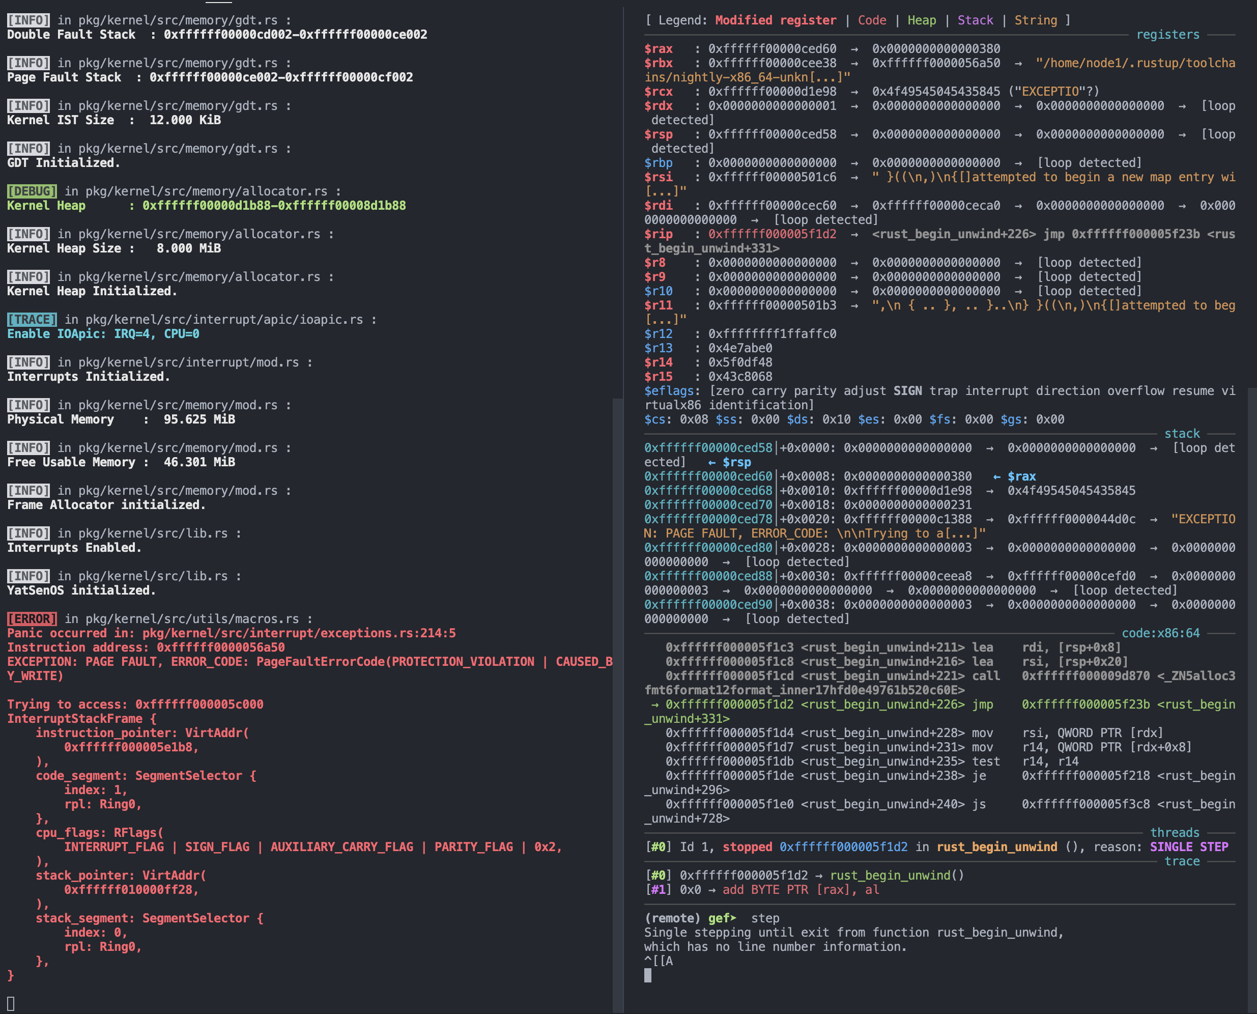Click the $rbx register name

point(658,63)
